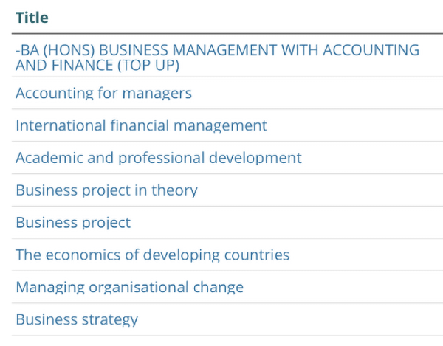Open the module about accounting for managers
Viewport: 443px width, 346px height.
(103, 93)
